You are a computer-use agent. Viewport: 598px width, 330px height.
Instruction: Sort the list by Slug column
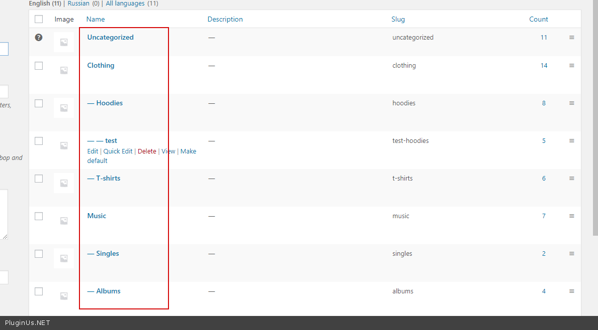tap(398, 20)
